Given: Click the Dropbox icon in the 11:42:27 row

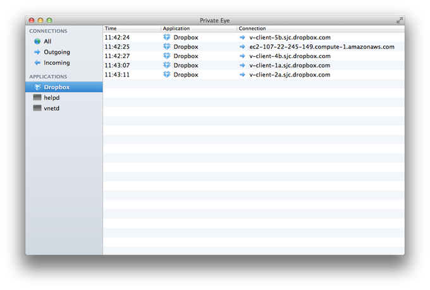Looking at the screenshot, I should [x=167, y=56].
